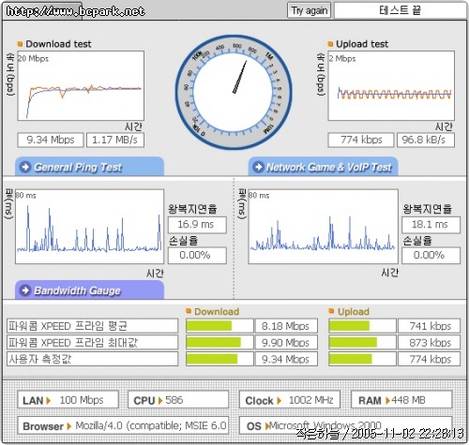The height and width of the screenshot is (445, 469).
Task: Click the Bandwidth Gauge arrow icon
Action: click(25, 290)
